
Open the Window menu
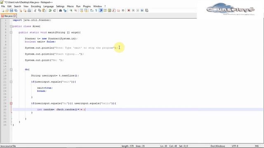point(98,7)
